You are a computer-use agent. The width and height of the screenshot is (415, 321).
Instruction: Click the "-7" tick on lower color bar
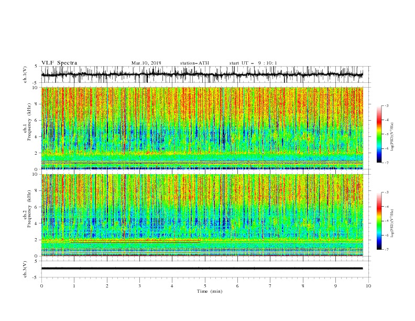coord(386,250)
